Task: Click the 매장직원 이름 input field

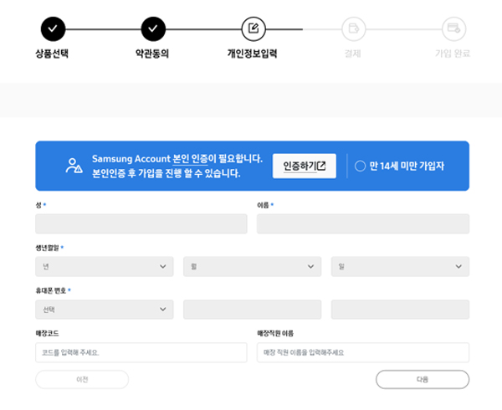Action: click(x=363, y=352)
